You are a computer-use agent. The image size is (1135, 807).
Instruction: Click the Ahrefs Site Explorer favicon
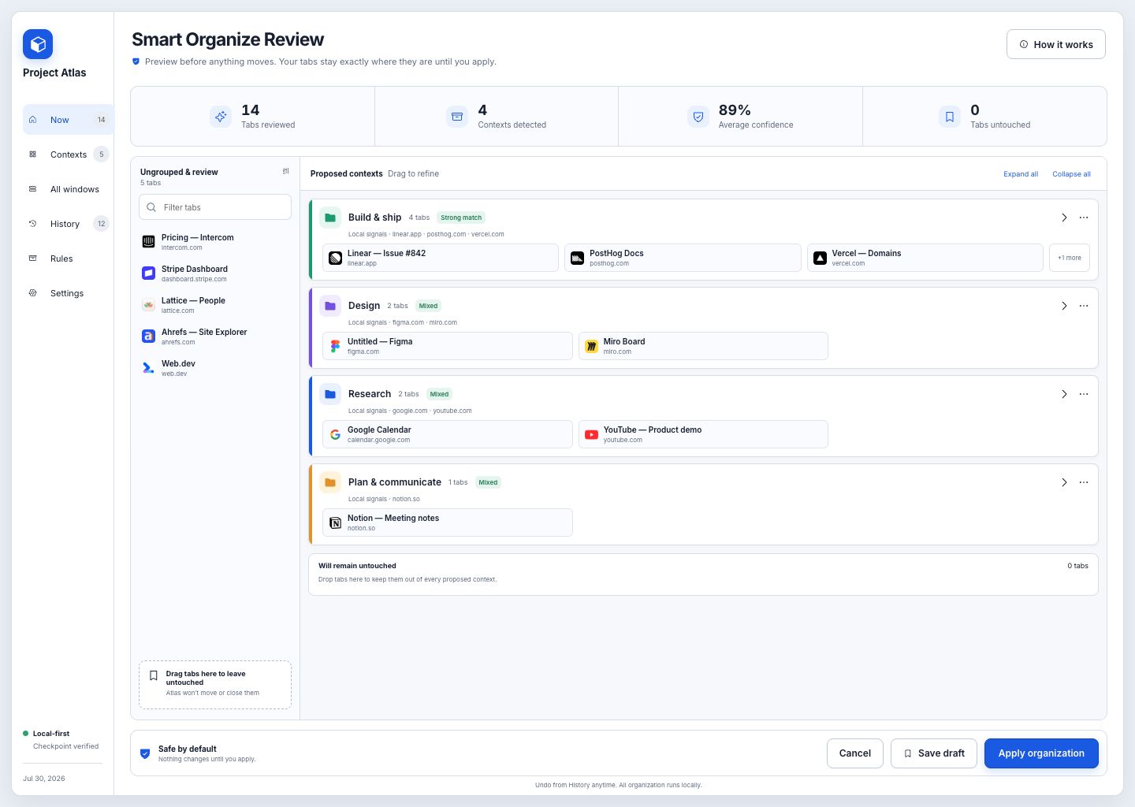(148, 337)
